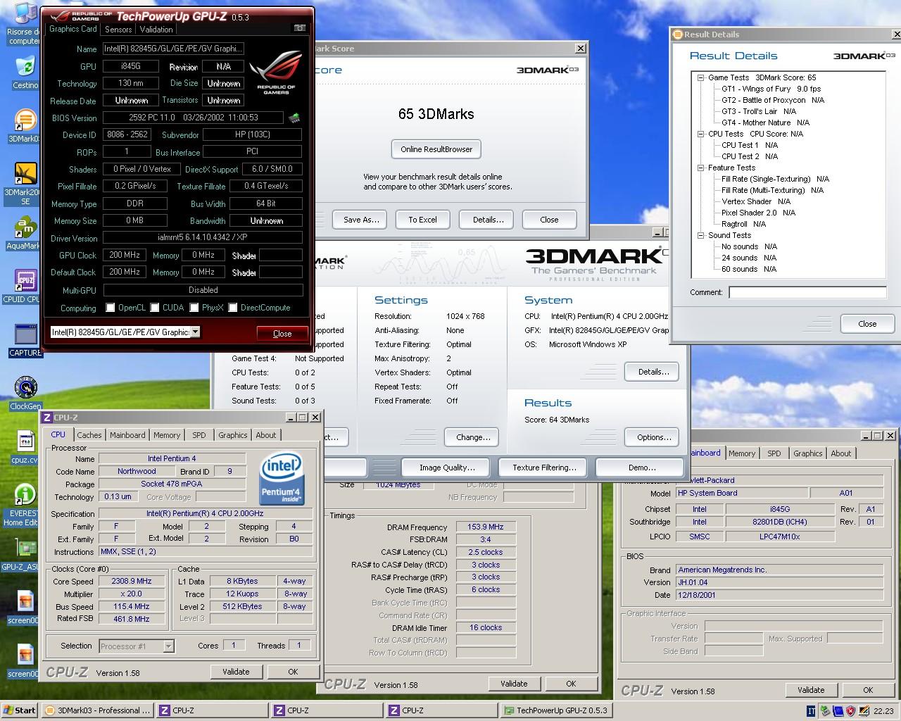Screen dimensions: 901x721
Task: Click the BIOS save chip icon in GPU-Z
Action: [294, 118]
